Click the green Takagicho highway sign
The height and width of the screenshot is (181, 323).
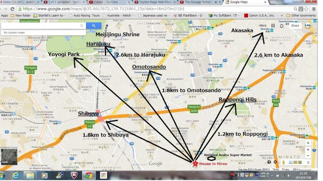pos(194,108)
